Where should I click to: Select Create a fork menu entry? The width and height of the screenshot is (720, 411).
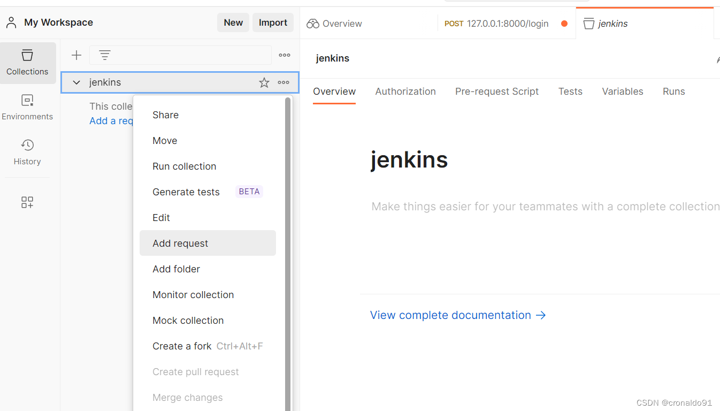click(208, 346)
